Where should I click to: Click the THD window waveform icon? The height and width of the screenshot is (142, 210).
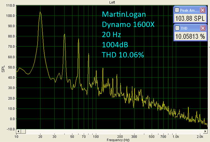coord(177,28)
